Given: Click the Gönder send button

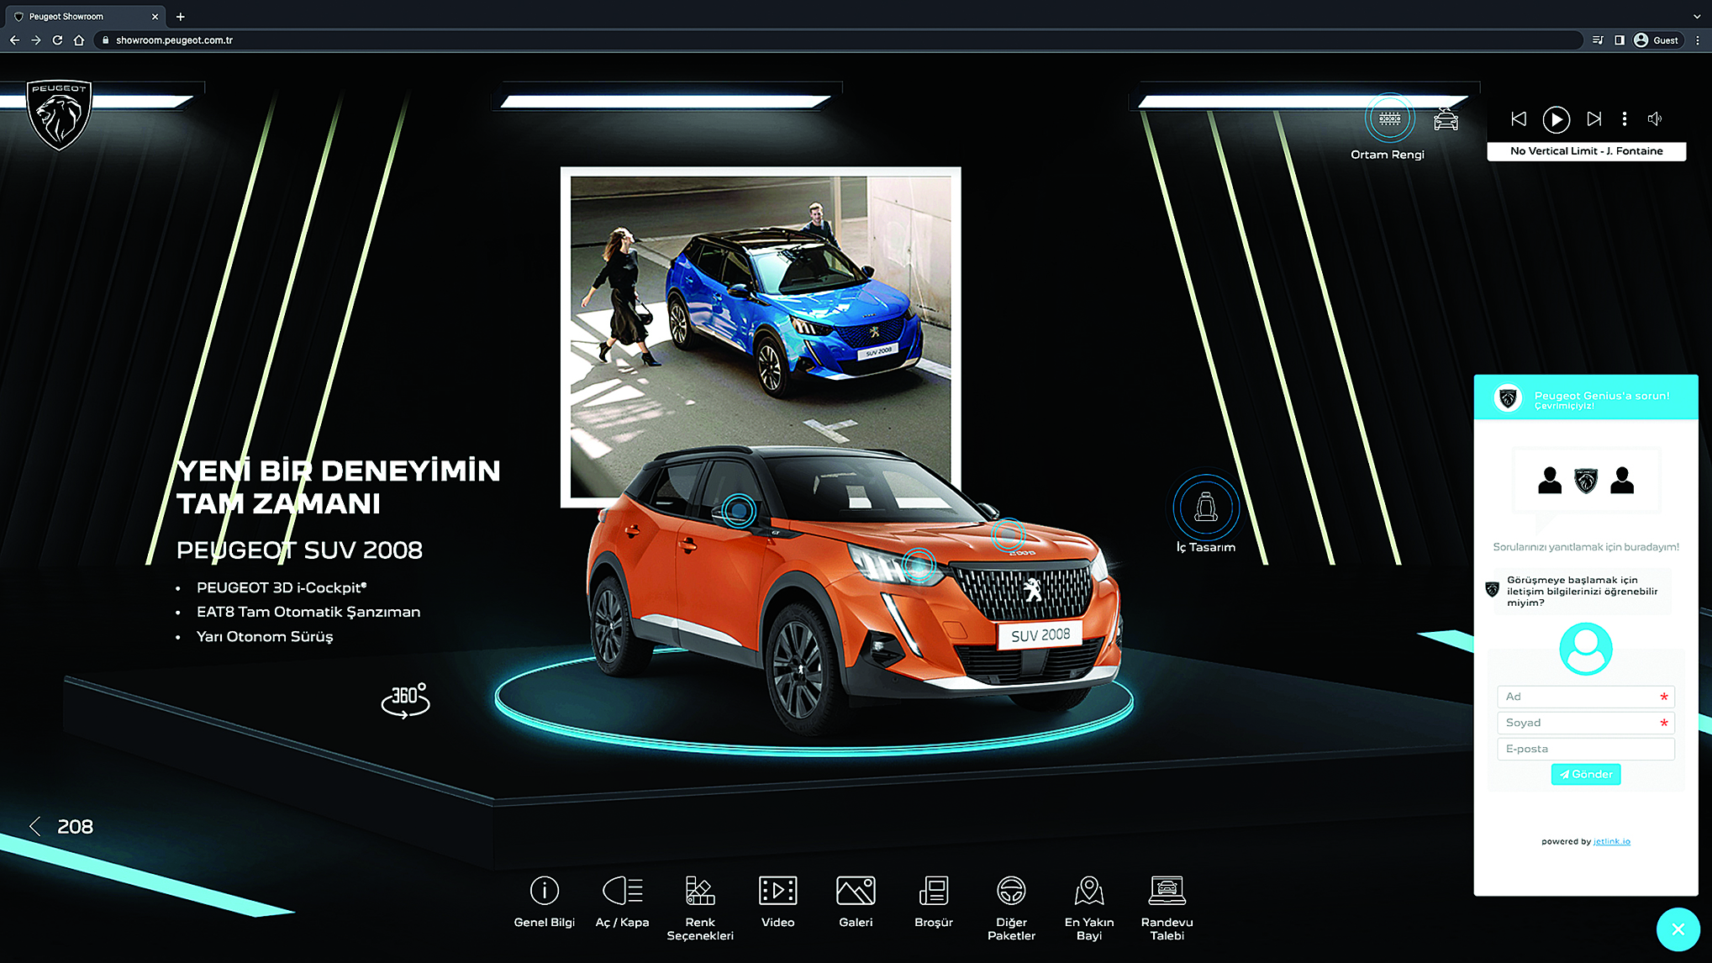Looking at the screenshot, I should [x=1585, y=774].
